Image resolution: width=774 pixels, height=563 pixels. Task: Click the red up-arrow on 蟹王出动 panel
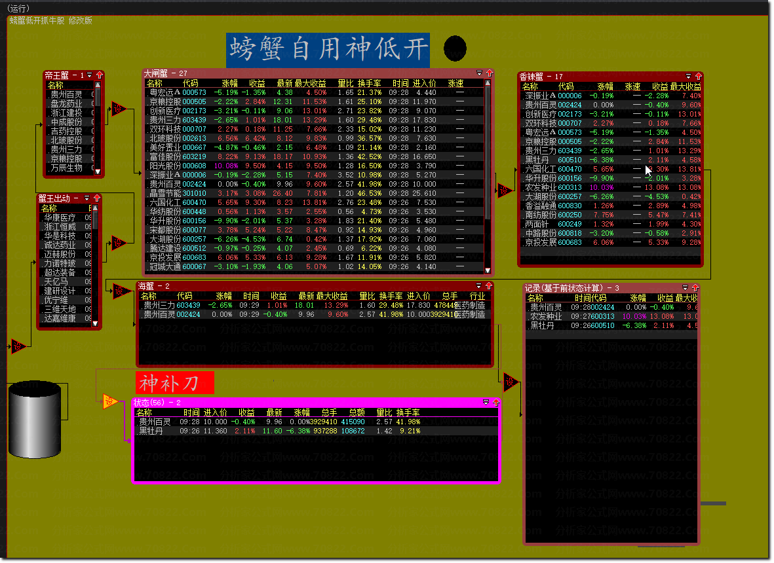(x=97, y=198)
